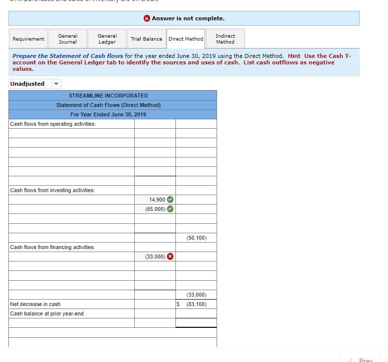Open the Requirement tab

tap(28, 39)
